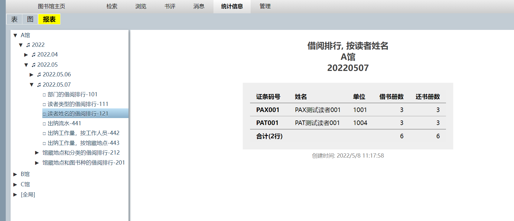Click the music note icon beside 2022.05
The height and width of the screenshot is (221, 514).
point(34,65)
